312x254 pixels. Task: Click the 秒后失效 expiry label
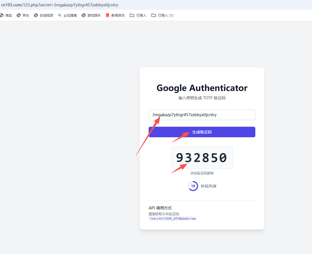[208, 186]
